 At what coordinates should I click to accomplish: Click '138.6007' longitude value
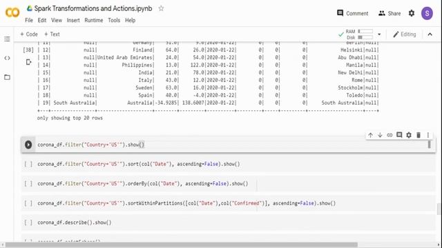(x=193, y=103)
